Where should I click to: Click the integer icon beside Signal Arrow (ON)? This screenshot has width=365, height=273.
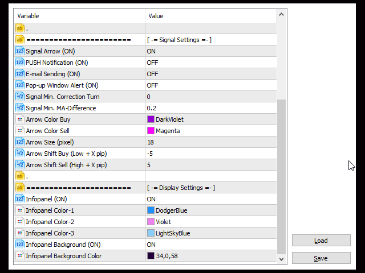(x=19, y=51)
